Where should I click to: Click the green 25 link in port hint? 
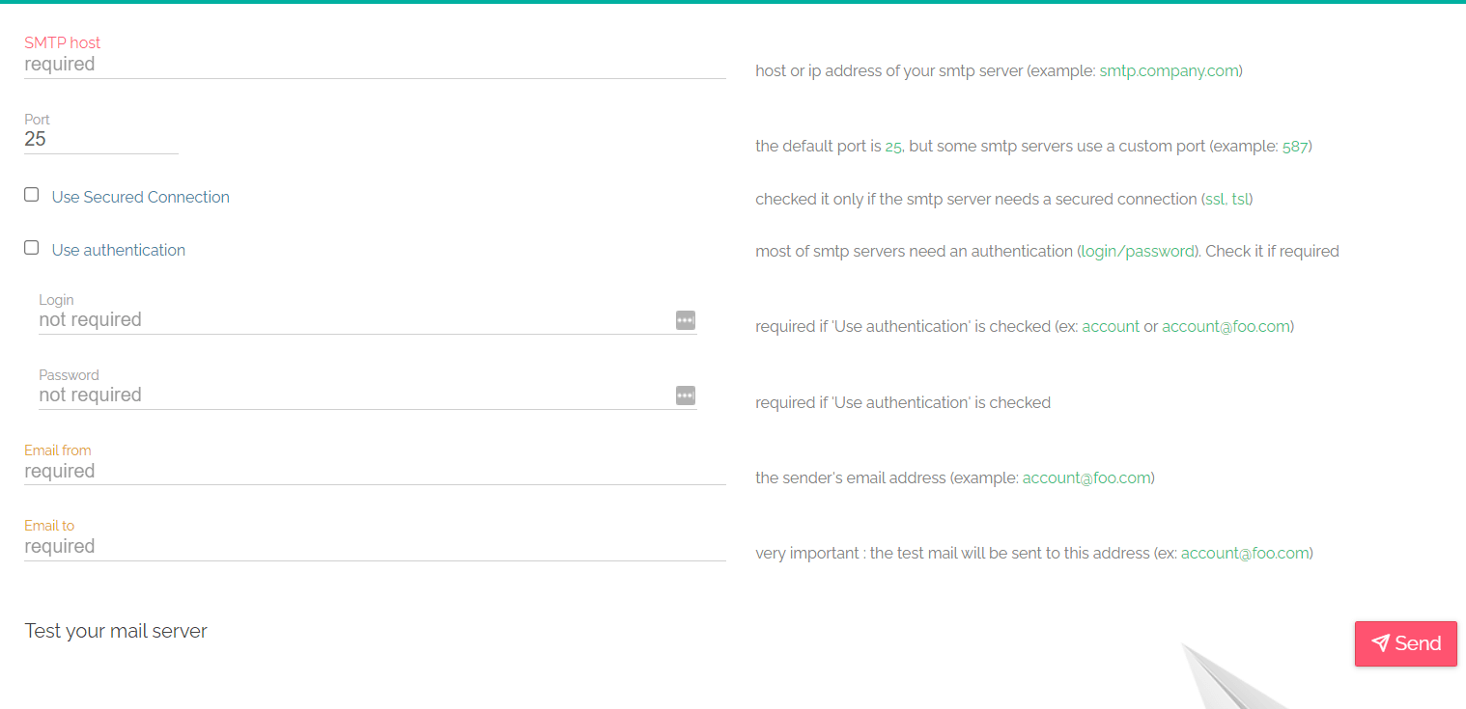click(x=892, y=146)
